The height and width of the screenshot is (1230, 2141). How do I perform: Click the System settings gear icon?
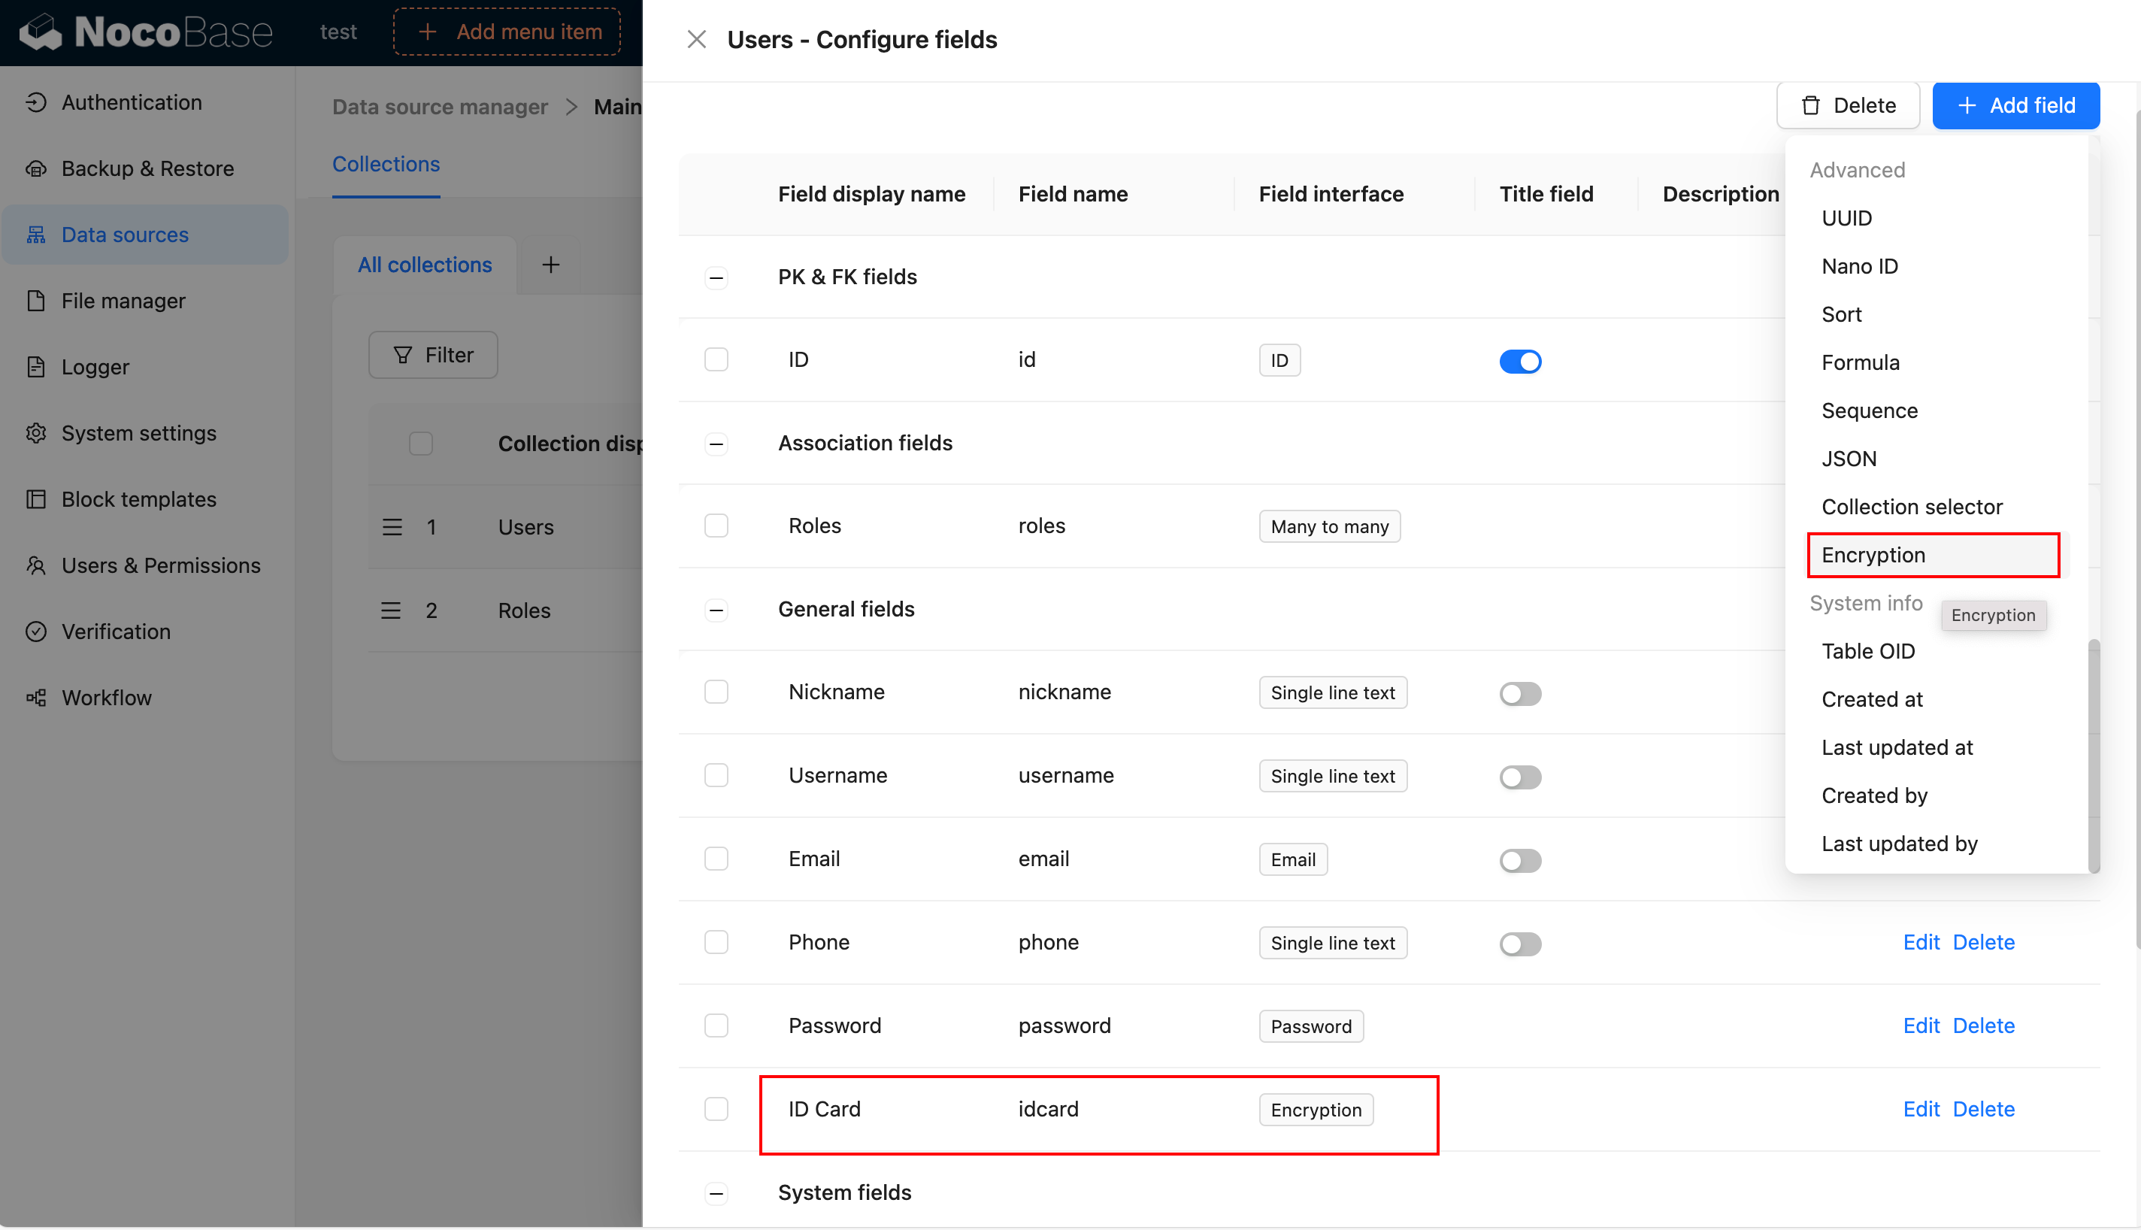point(35,432)
